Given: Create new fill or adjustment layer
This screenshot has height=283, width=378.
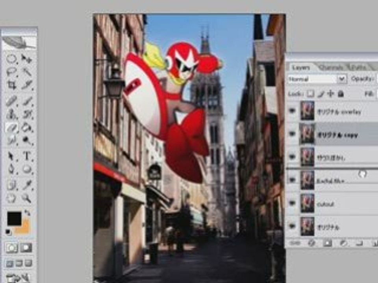Looking at the screenshot, I should pos(343,243).
